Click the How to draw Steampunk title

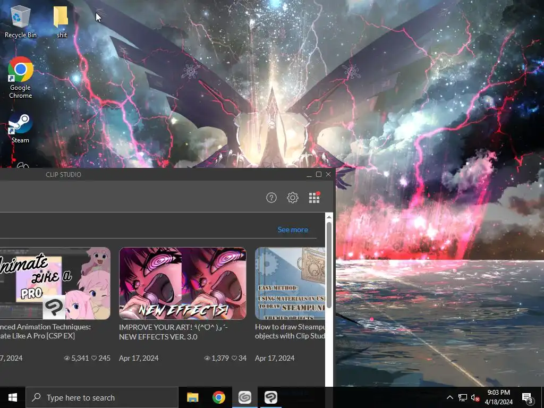(x=290, y=331)
